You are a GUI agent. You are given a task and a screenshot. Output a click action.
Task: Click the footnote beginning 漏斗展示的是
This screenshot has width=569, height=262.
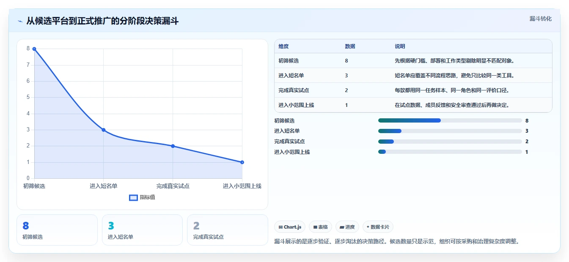coord(397,242)
